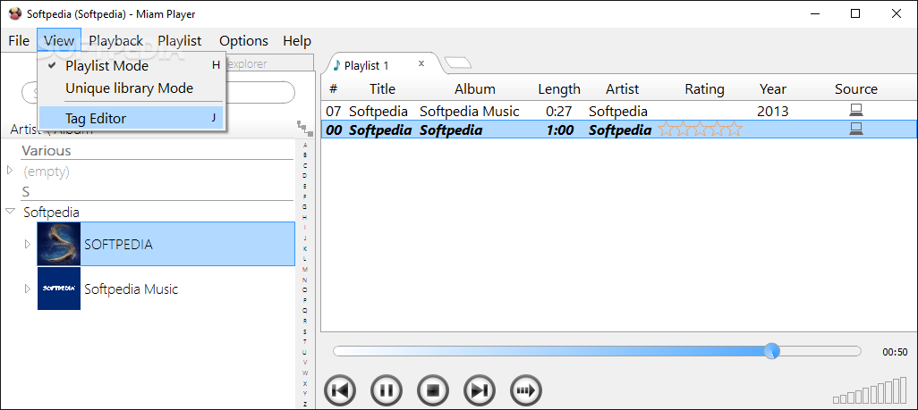Click the Various section header
This screenshot has height=410, width=918.
tap(47, 150)
